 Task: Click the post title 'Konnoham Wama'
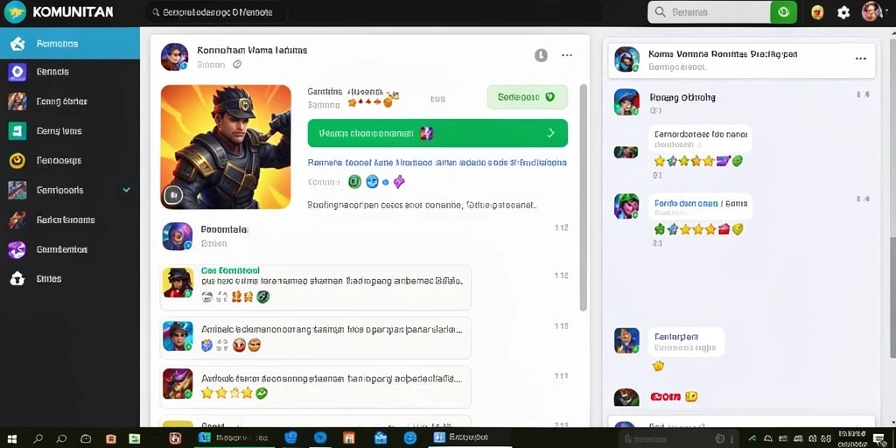pyautogui.click(x=252, y=50)
